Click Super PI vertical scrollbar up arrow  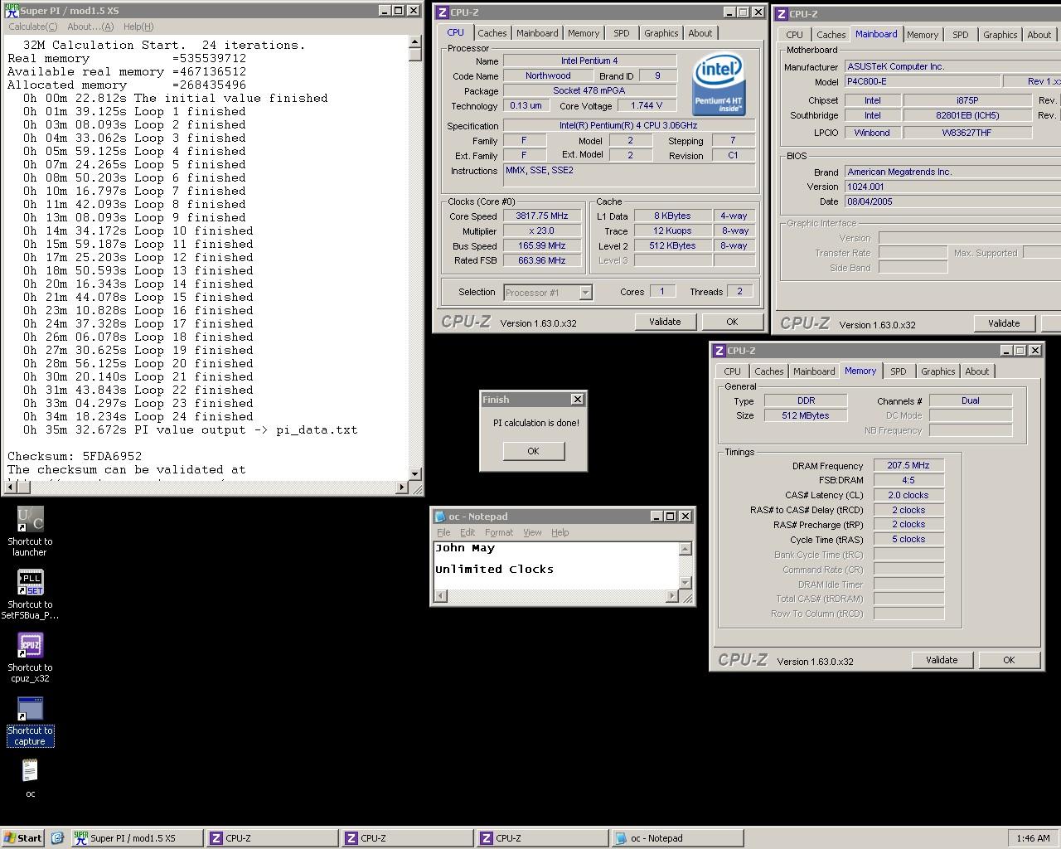[x=415, y=43]
